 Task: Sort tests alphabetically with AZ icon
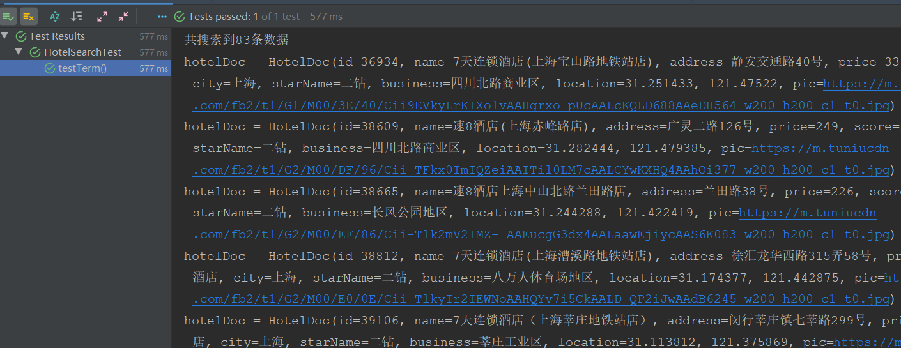tap(55, 16)
